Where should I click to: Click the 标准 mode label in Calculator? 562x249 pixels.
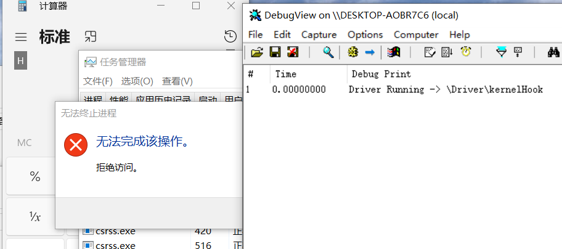coord(54,37)
